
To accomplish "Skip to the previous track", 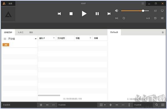I will click(x=59, y=14).
